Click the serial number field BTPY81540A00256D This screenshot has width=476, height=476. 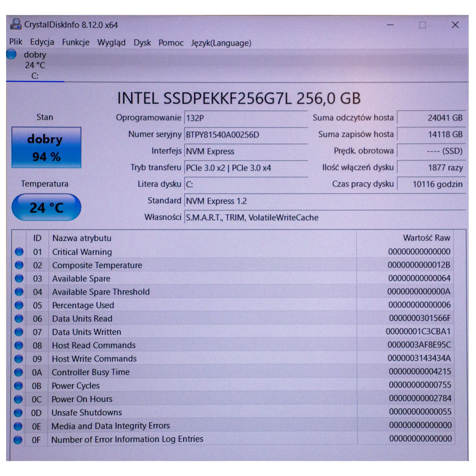(x=246, y=135)
